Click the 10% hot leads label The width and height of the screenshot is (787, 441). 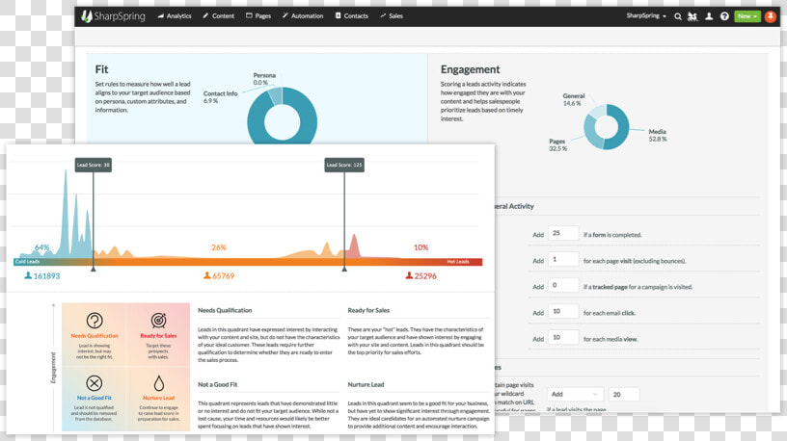click(421, 247)
